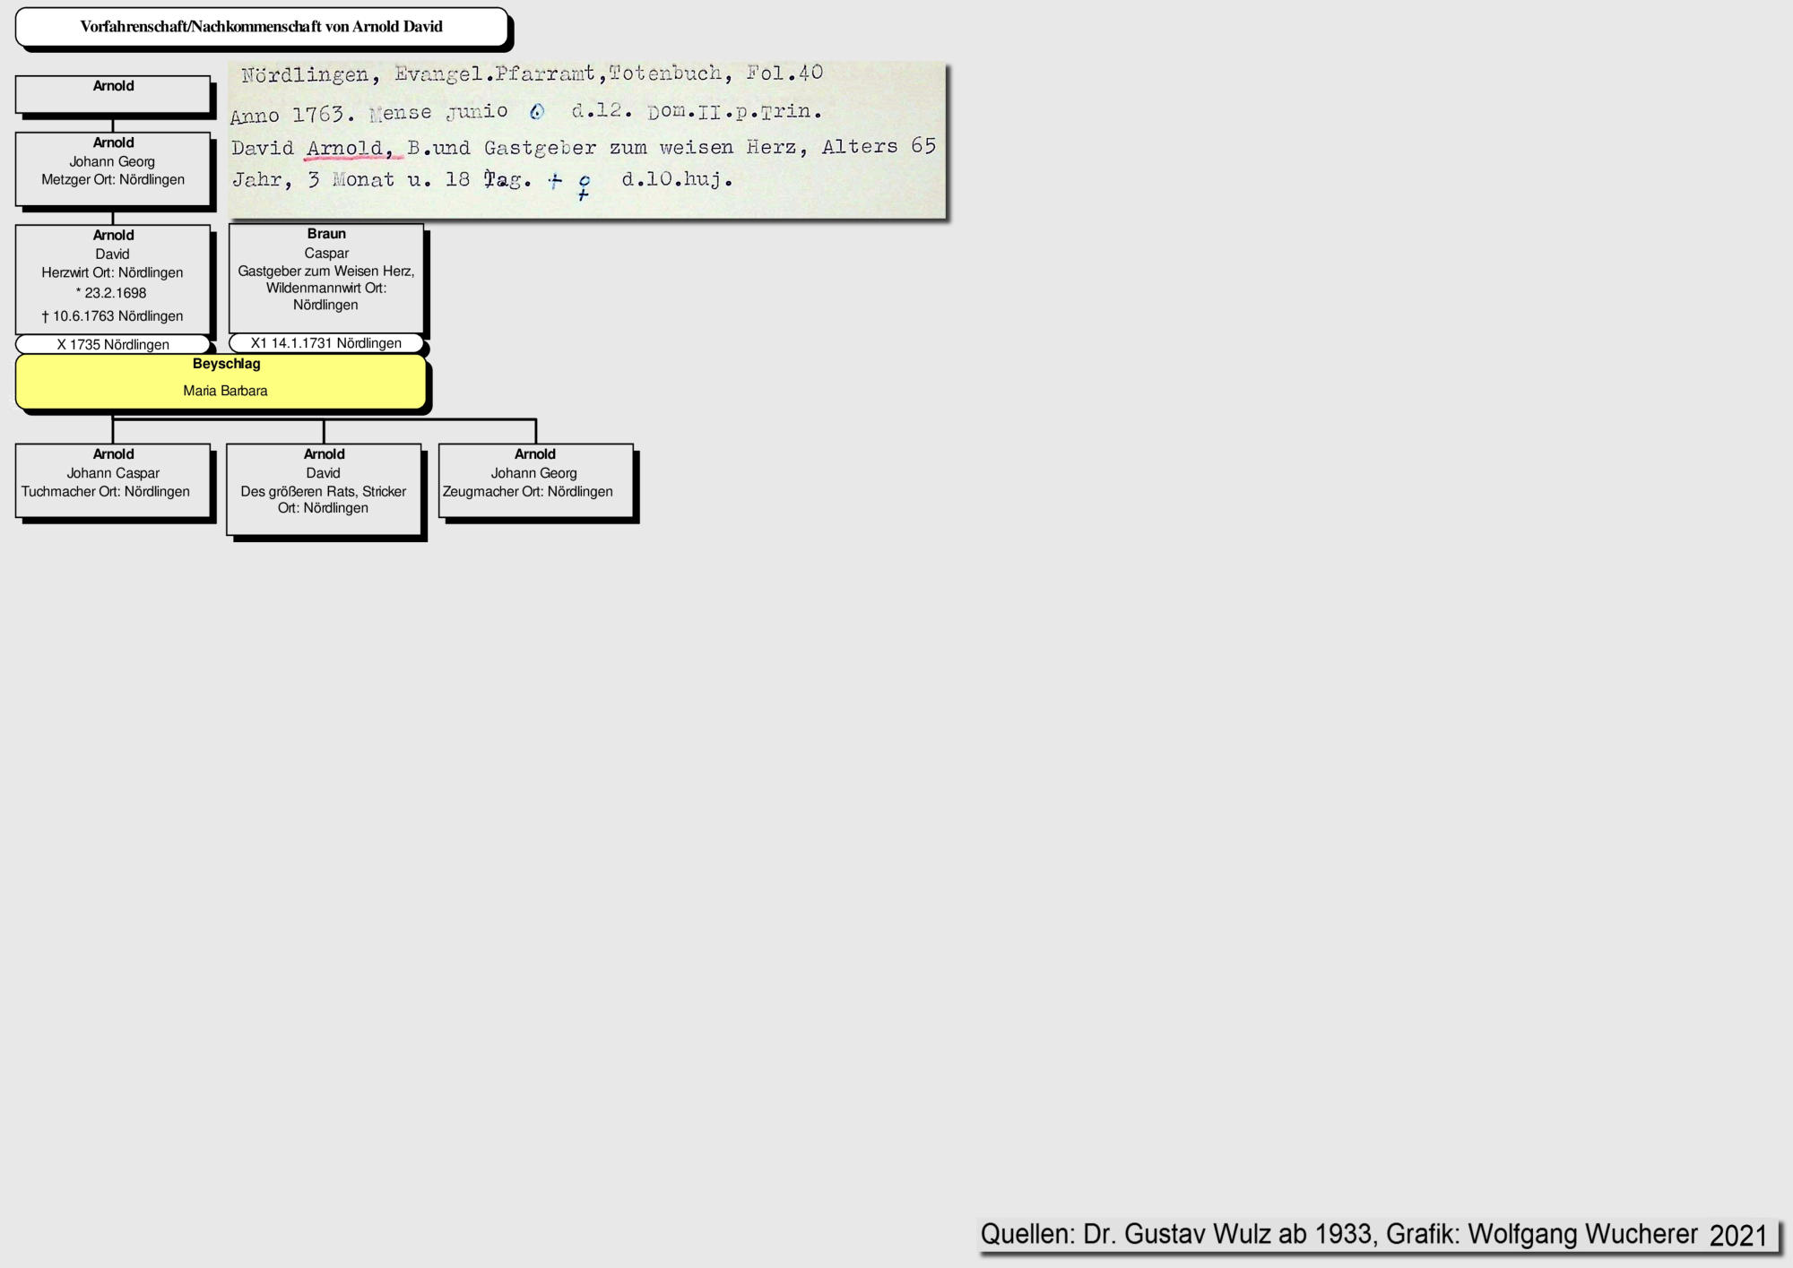Click the blue circle symbol after Junio

tap(537, 112)
